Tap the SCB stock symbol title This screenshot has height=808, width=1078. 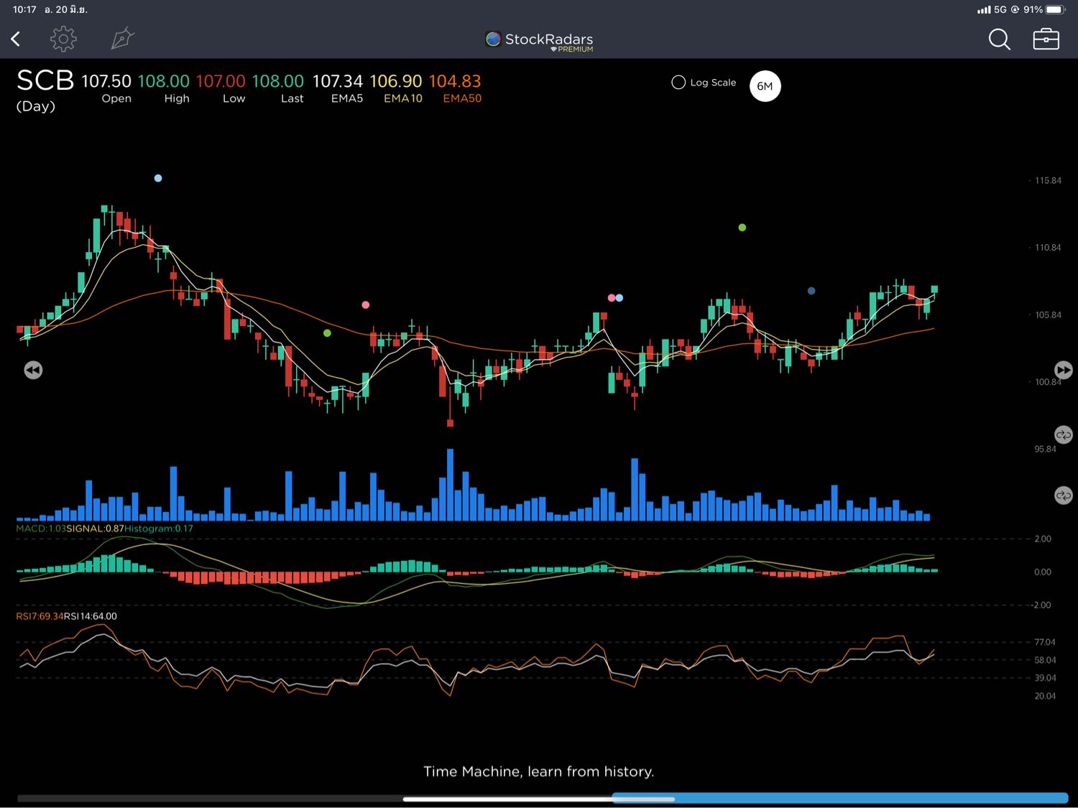coord(45,80)
